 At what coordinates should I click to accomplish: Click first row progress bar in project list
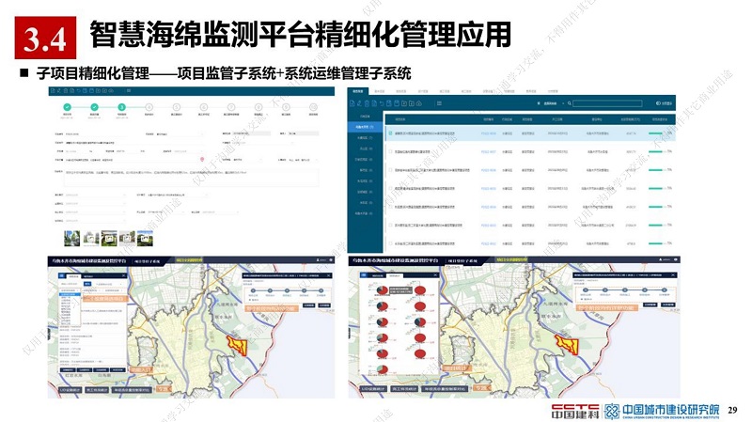click(655, 133)
